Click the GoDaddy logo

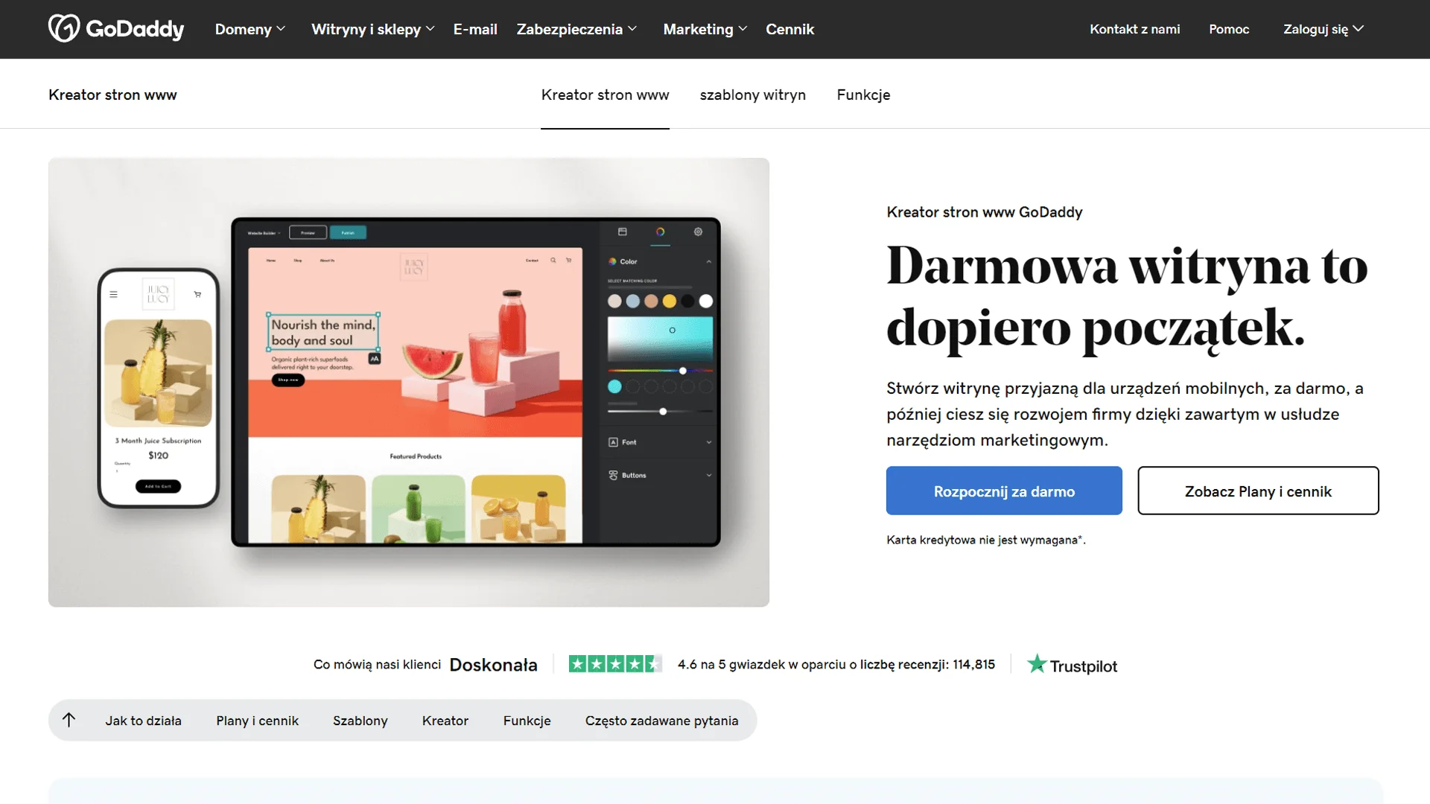[116, 28]
